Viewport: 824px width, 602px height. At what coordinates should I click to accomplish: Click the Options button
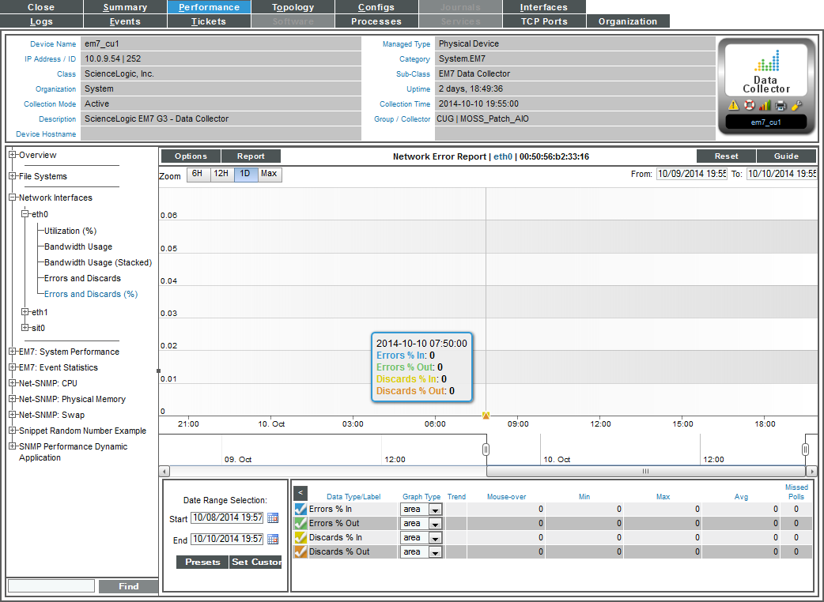pyautogui.click(x=191, y=156)
